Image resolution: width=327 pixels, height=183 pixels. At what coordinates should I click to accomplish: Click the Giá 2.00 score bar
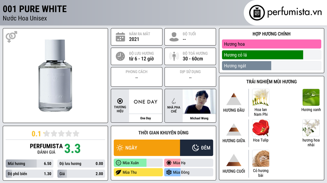click(x=81, y=174)
